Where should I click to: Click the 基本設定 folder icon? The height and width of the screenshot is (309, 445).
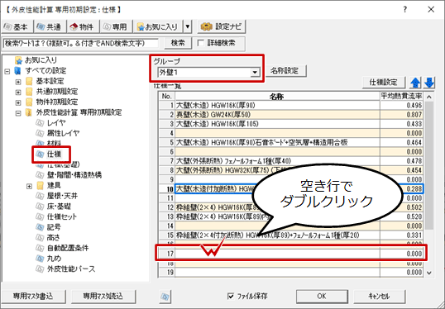pos(29,81)
